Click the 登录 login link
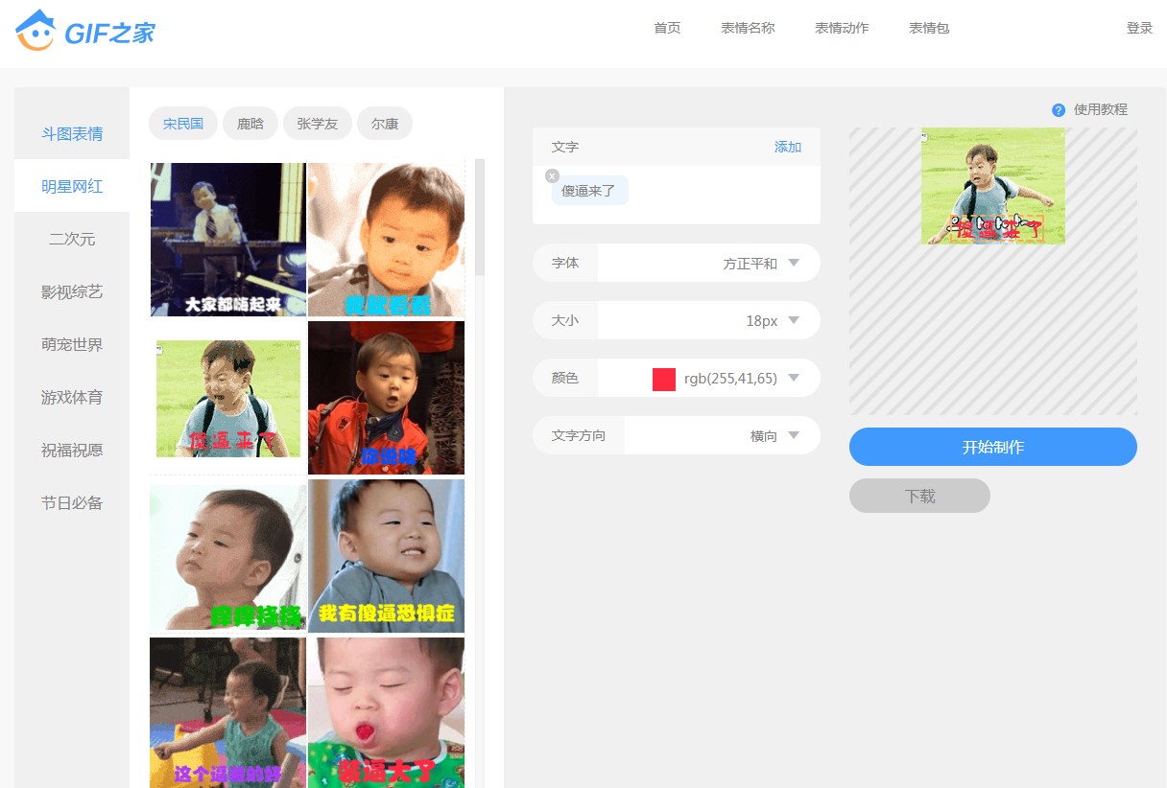Viewport: 1167px width, 788px height. click(1139, 28)
